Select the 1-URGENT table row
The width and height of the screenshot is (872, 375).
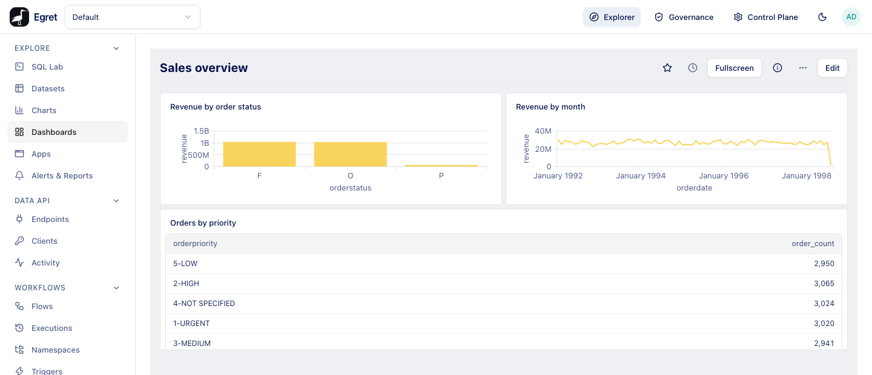point(504,324)
